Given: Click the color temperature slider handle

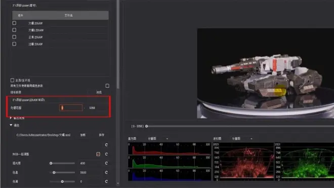Looking at the screenshot, I should pos(54,172).
